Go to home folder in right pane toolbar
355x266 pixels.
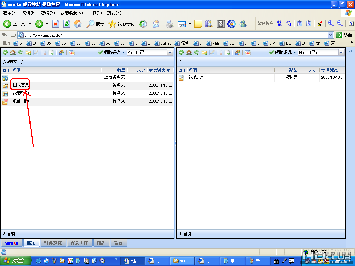(189, 53)
